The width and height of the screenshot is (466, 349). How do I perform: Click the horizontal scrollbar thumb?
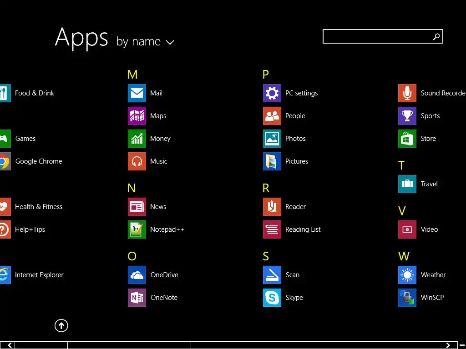pos(129,345)
